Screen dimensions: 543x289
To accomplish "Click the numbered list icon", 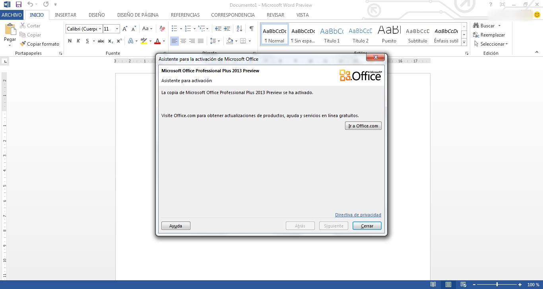I will click(x=188, y=29).
